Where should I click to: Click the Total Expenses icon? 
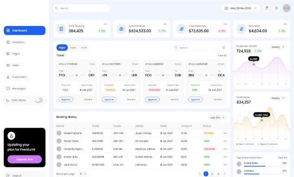pyautogui.click(x=181, y=29)
